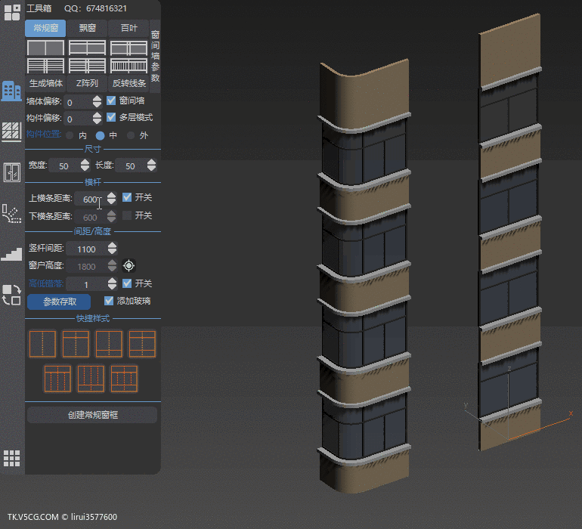Image resolution: width=582 pixels, height=529 pixels.
Task: Disable the 多层模式 checkbox
Action: tap(111, 117)
